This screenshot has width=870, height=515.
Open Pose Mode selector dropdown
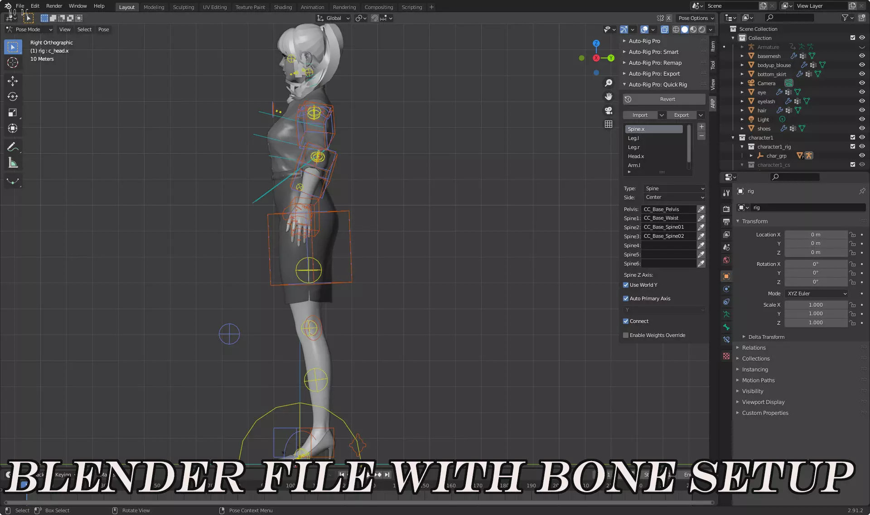click(x=29, y=29)
